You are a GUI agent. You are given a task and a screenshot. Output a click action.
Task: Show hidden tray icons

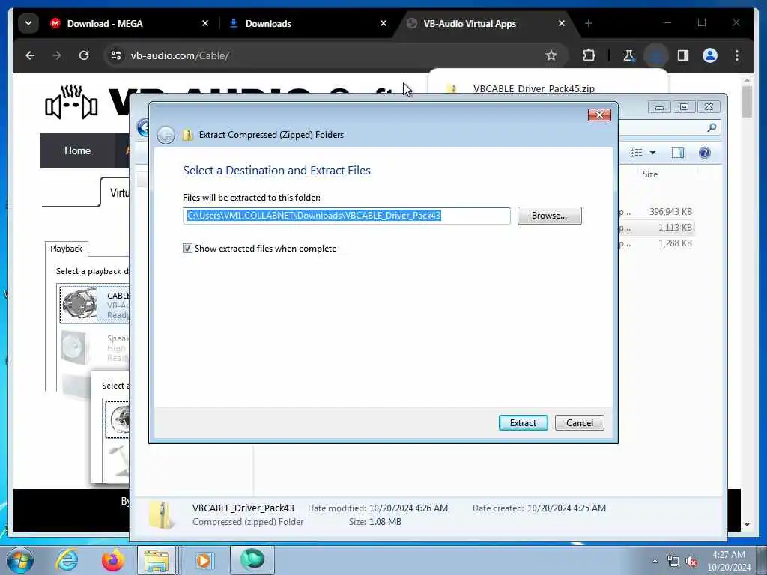point(655,561)
